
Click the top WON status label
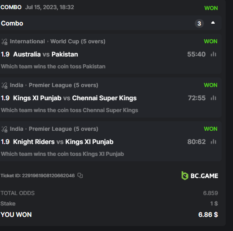pos(211,8)
